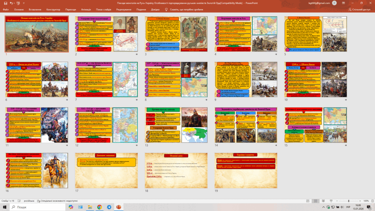Select slide 3 thumbnail
The width and height of the screenshot is (375, 211).
[176, 34]
